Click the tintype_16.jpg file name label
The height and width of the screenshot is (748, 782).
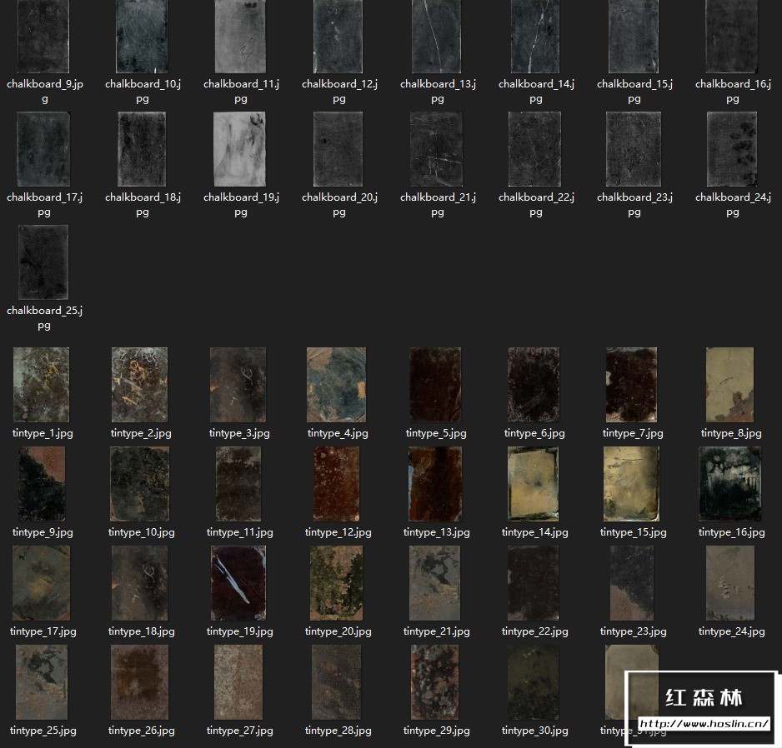(x=732, y=532)
